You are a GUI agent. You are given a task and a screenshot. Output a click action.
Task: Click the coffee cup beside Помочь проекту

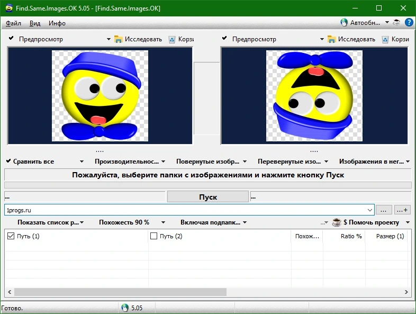[x=337, y=222]
